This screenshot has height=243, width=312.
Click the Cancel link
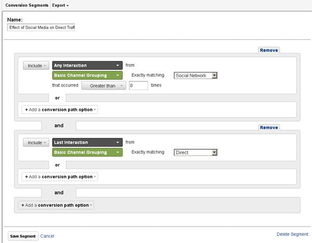click(x=47, y=236)
